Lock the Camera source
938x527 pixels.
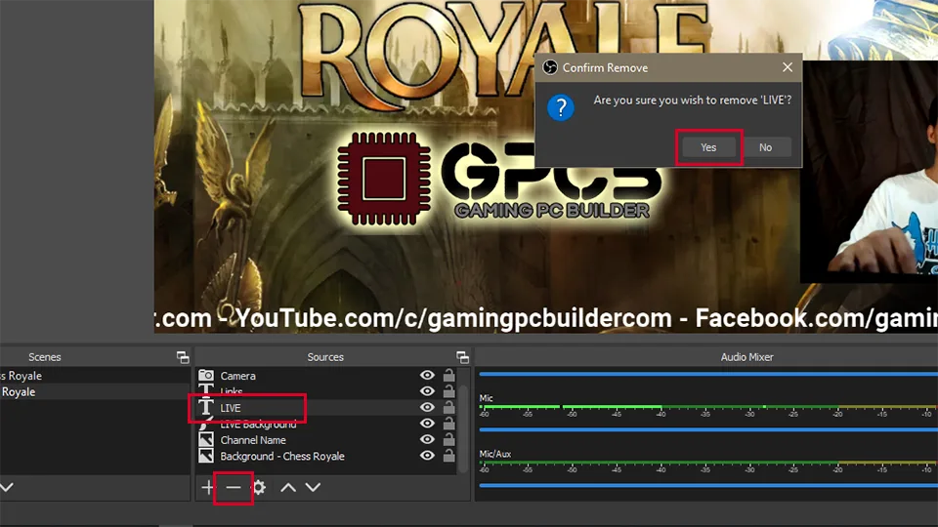(x=448, y=375)
